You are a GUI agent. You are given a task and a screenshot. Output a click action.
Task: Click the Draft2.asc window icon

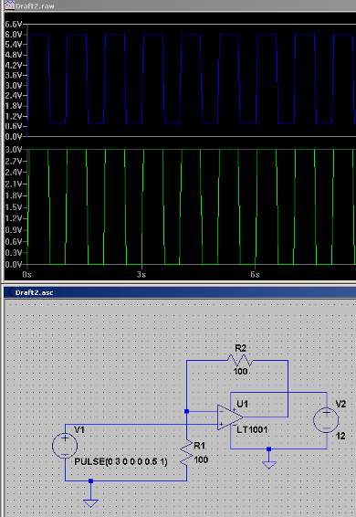[x=11, y=292]
